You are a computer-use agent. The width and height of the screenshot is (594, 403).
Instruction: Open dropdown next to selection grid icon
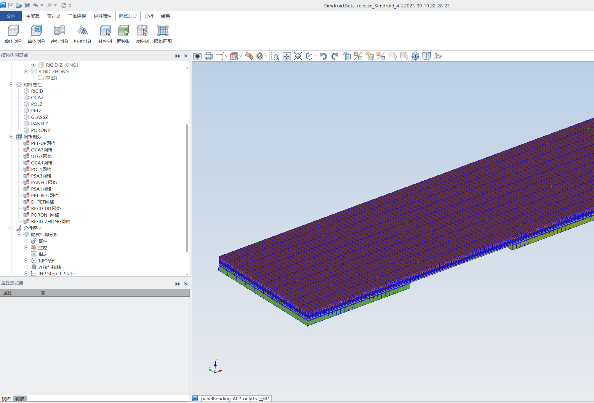pyautogui.click(x=241, y=56)
